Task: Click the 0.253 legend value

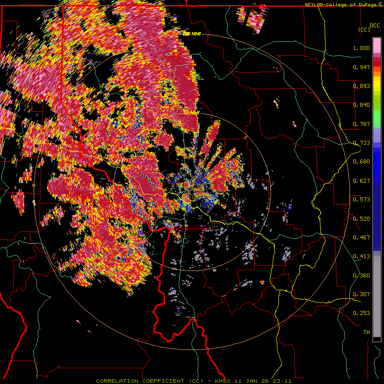Action: click(x=361, y=313)
